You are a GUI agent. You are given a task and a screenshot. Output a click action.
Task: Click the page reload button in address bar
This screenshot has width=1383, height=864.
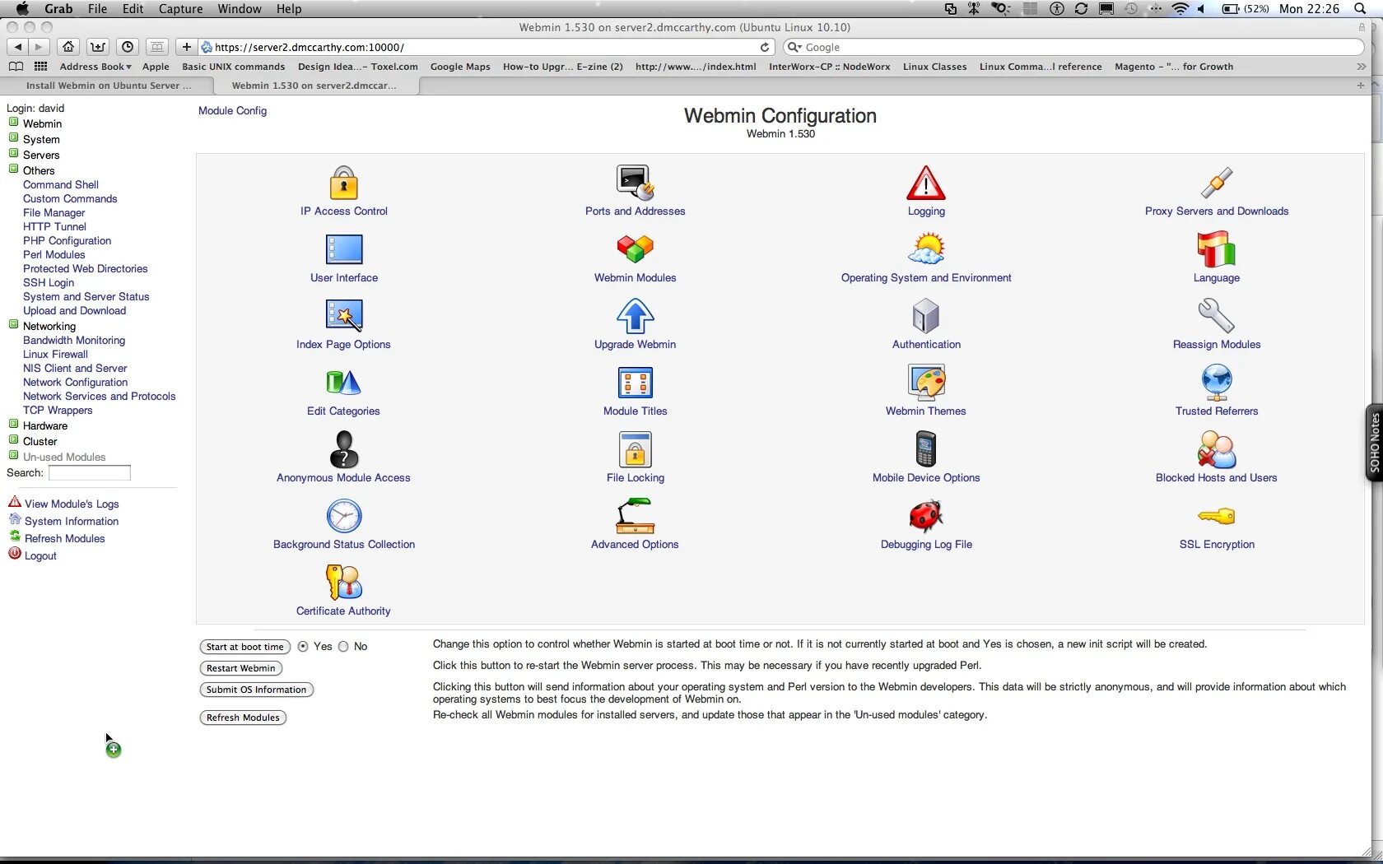pos(765,47)
